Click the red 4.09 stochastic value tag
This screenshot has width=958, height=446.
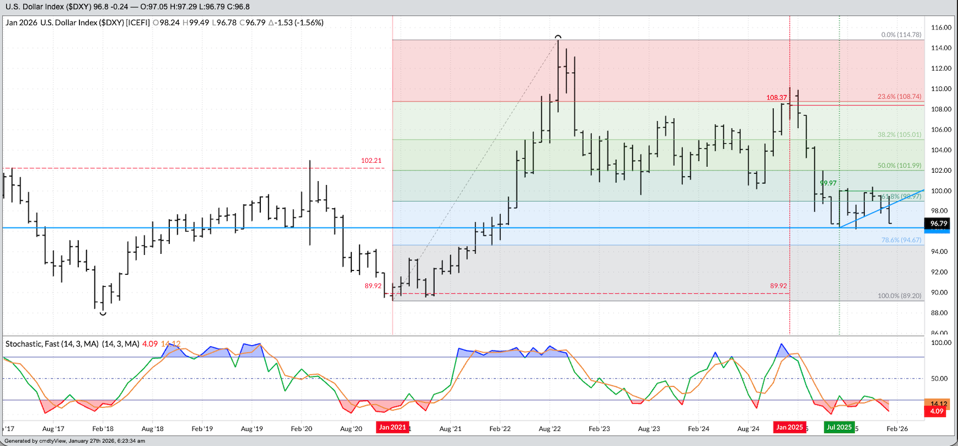pos(937,412)
